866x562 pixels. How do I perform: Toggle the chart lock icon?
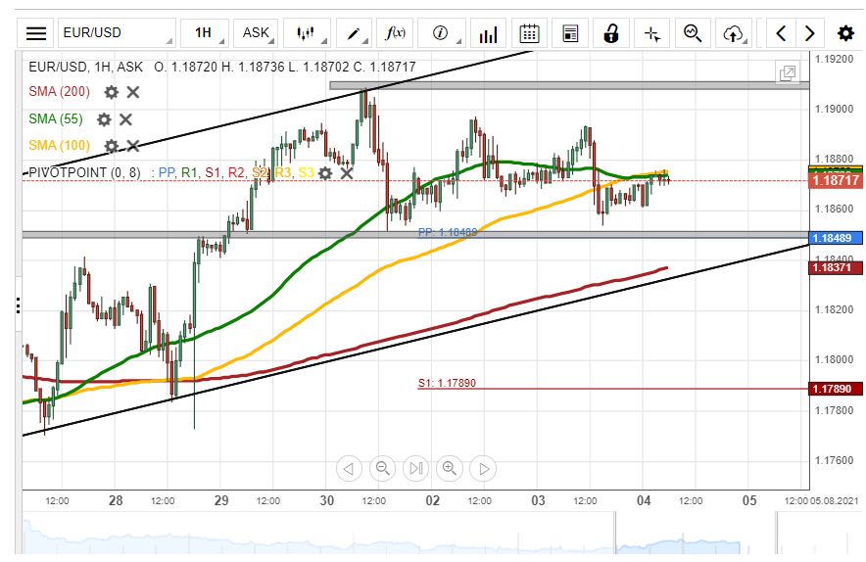click(x=611, y=33)
